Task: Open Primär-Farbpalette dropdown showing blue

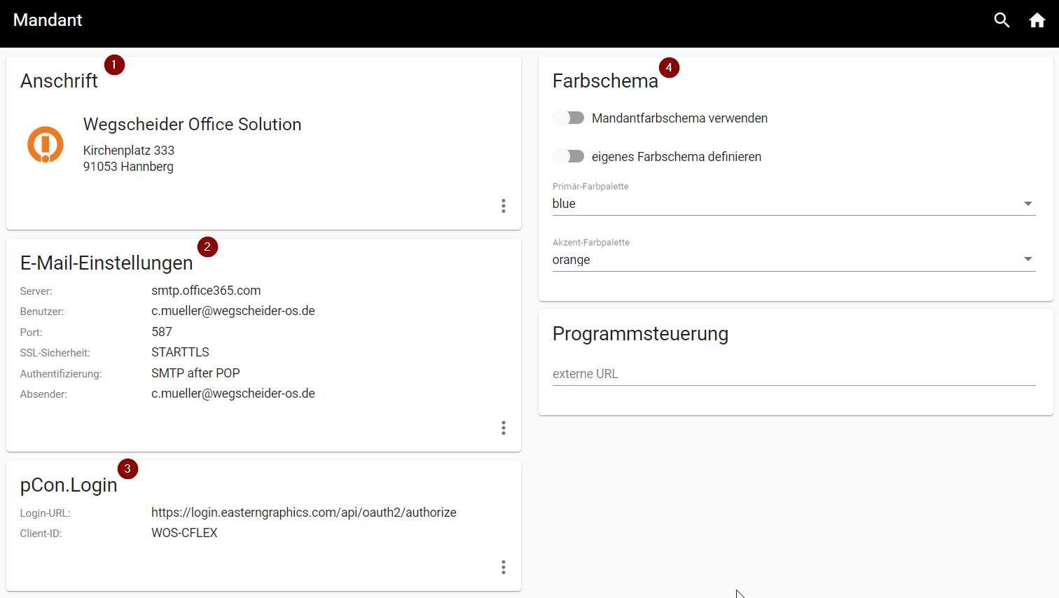Action: [794, 204]
